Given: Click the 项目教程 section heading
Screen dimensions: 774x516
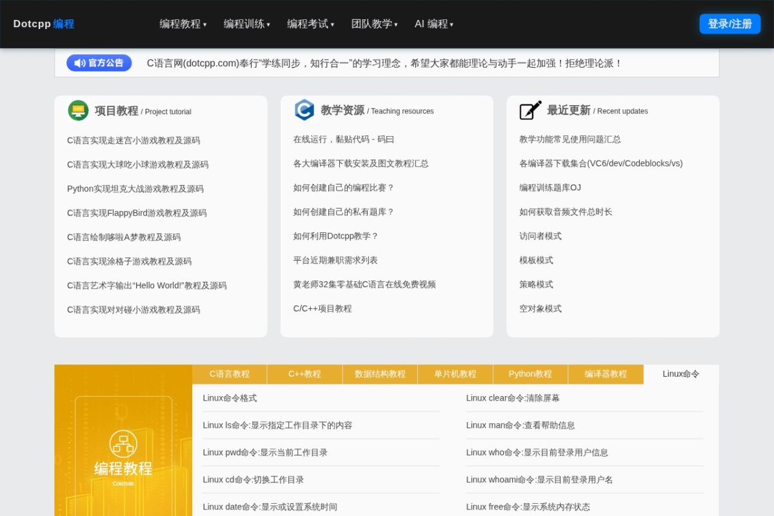Looking at the screenshot, I should 116,110.
